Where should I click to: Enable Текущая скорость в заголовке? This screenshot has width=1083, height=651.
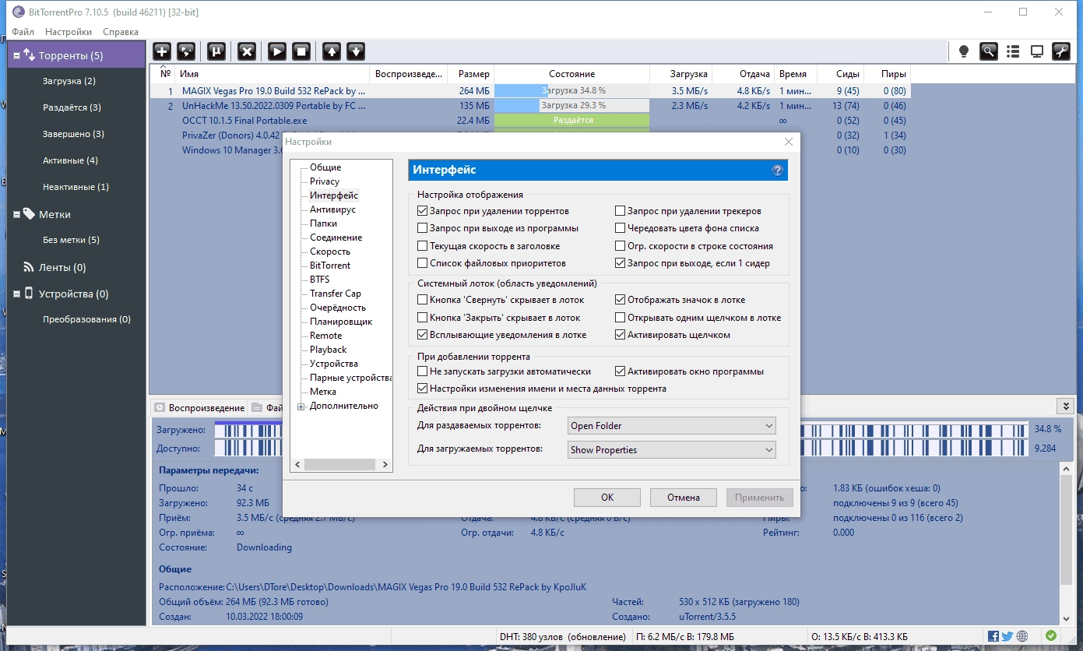coord(423,246)
